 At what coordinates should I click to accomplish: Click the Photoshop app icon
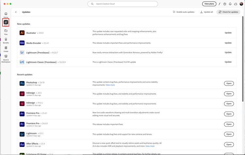pos(22,83)
